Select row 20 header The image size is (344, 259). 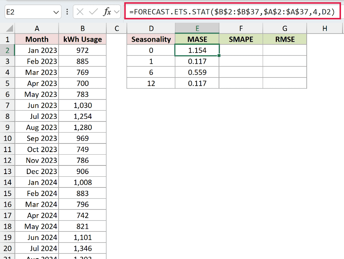coord(7,248)
